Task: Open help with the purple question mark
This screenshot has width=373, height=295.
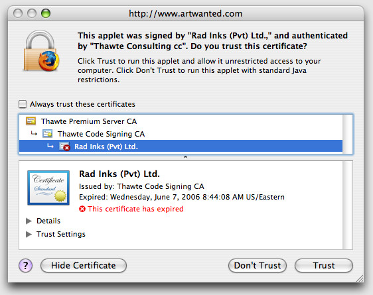Action: click(25, 265)
